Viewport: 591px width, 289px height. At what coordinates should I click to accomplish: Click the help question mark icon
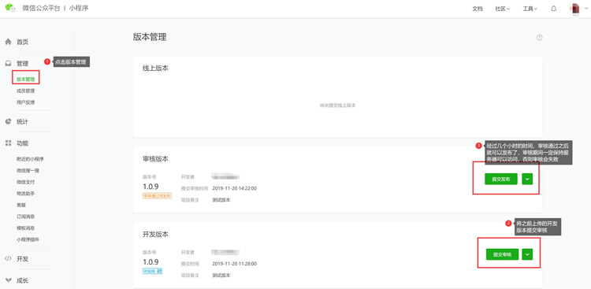pos(539,38)
